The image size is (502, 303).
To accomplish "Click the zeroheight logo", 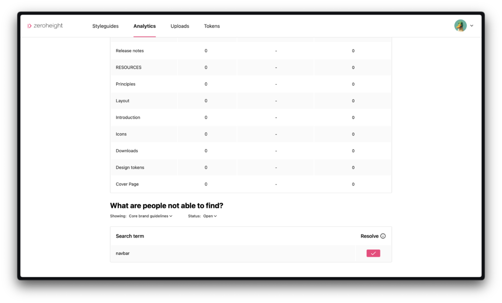I will point(45,26).
